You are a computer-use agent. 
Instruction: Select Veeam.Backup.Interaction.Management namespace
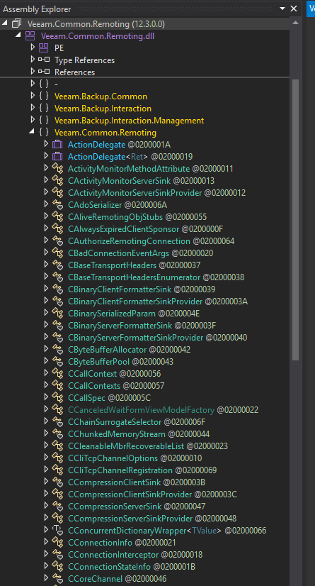[x=129, y=121]
